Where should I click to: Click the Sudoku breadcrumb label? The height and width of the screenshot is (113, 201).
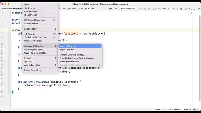coord(91,8)
